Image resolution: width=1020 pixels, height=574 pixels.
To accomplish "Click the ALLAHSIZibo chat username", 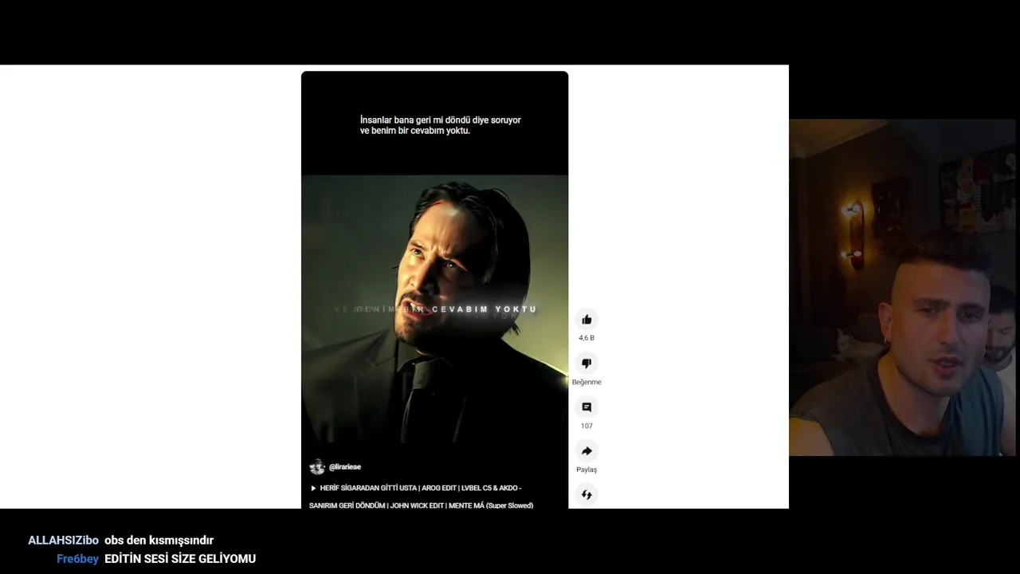I will click(64, 541).
